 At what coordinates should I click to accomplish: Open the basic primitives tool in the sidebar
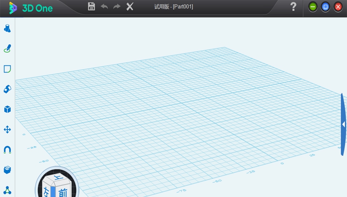coord(7,28)
